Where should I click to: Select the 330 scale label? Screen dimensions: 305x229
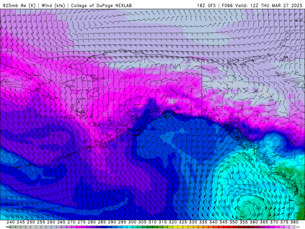[193, 222]
